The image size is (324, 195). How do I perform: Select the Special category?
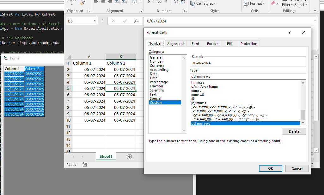tap(156, 98)
